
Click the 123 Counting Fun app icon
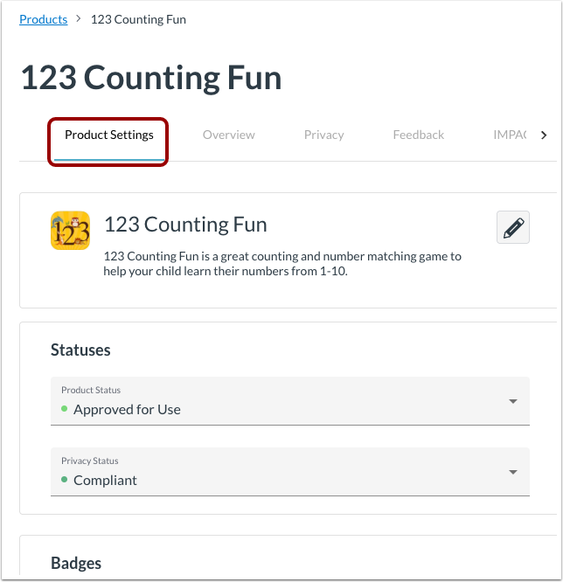coord(70,230)
